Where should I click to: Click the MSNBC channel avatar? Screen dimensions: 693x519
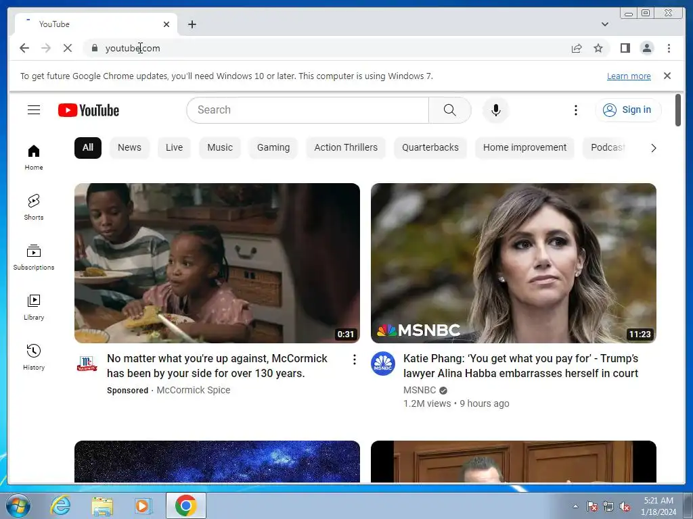tap(383, 364)
